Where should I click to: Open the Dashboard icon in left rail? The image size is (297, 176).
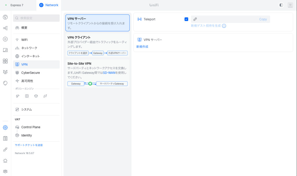tap(5, 17)
